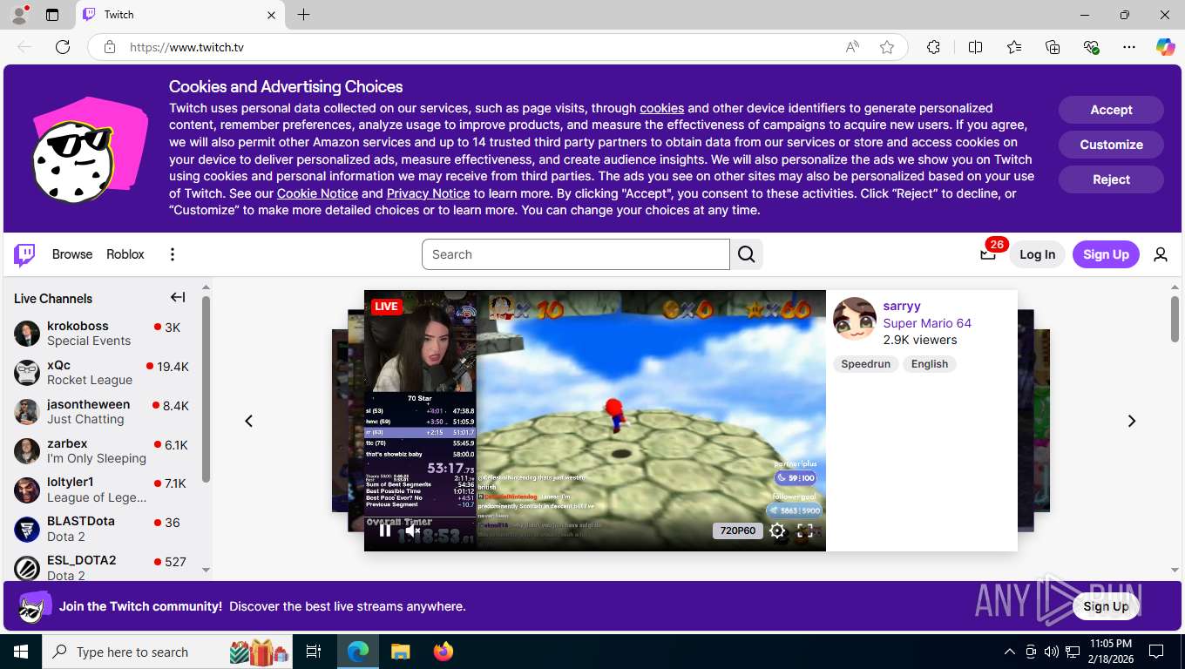Open Firefox from taskbar
This screenshot has width=1185, height=669.
click(444, 652)
